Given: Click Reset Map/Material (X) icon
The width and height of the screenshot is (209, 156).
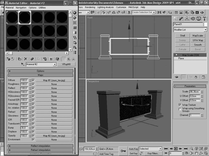Looking at the screenshot, I should pyautogui.click(x=26, y=59).
